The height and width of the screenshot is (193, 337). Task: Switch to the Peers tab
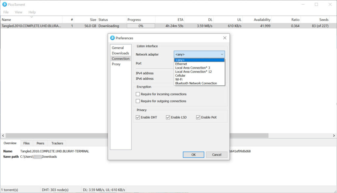pos(40,143)
